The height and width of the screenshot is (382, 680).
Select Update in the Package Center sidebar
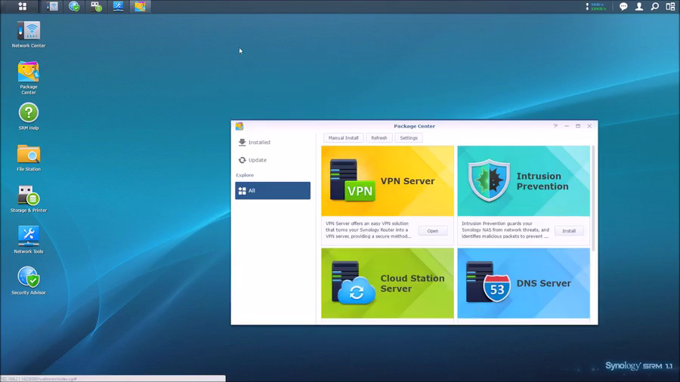click(x=258, y=160)
